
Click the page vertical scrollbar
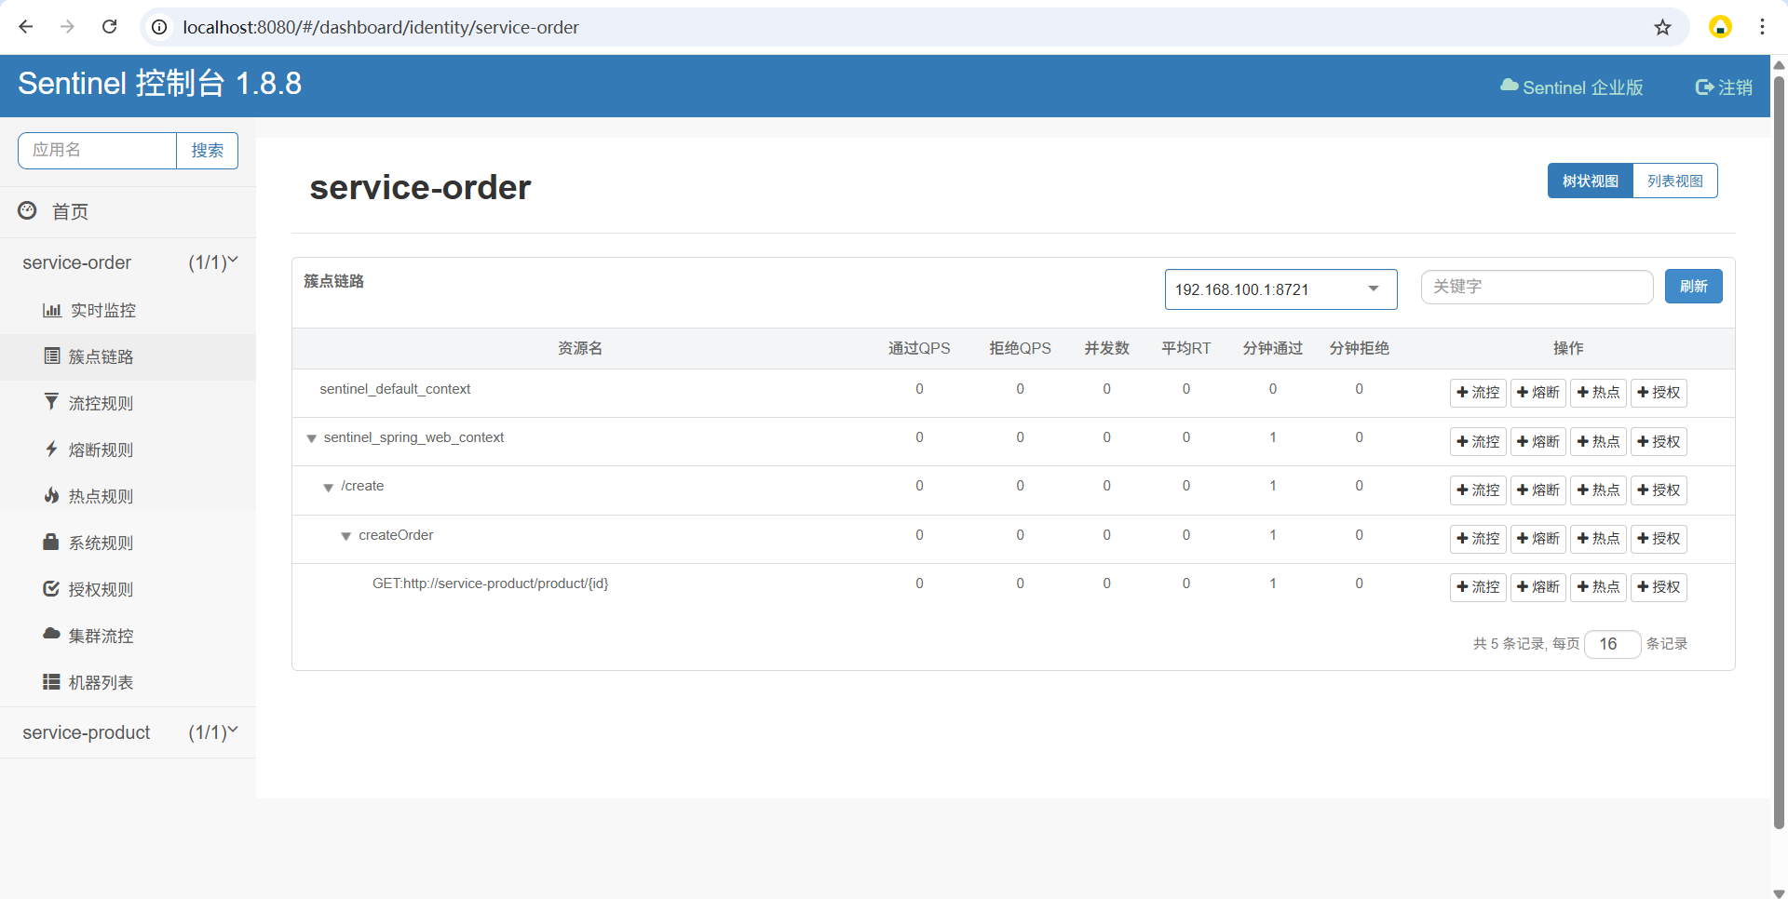pos(1779,451)
